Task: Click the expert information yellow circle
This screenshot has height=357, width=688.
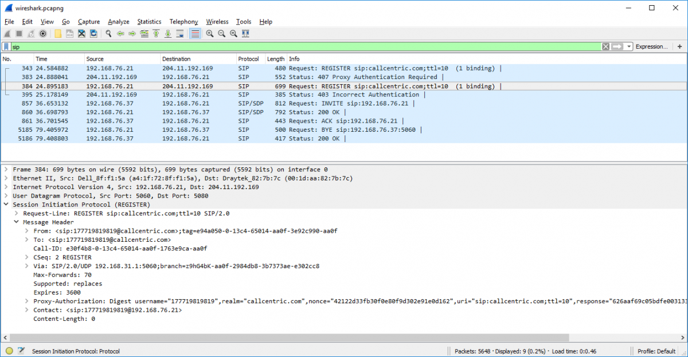Action: [x=9, y=351]
